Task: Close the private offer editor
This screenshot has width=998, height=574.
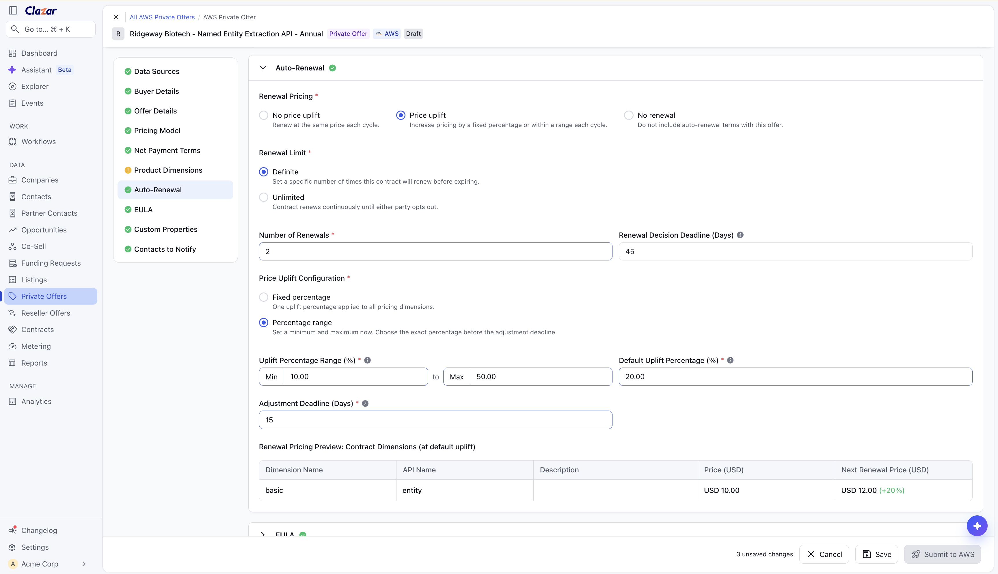Action: coord(116,17)
